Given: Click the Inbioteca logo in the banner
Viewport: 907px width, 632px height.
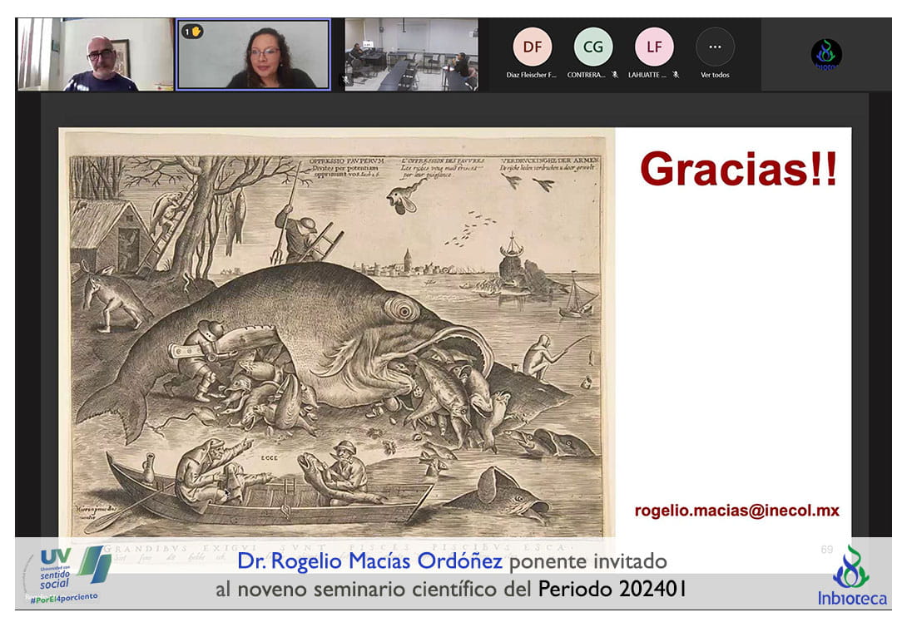Looking at the screenshot, I should [x=850, y=575].
